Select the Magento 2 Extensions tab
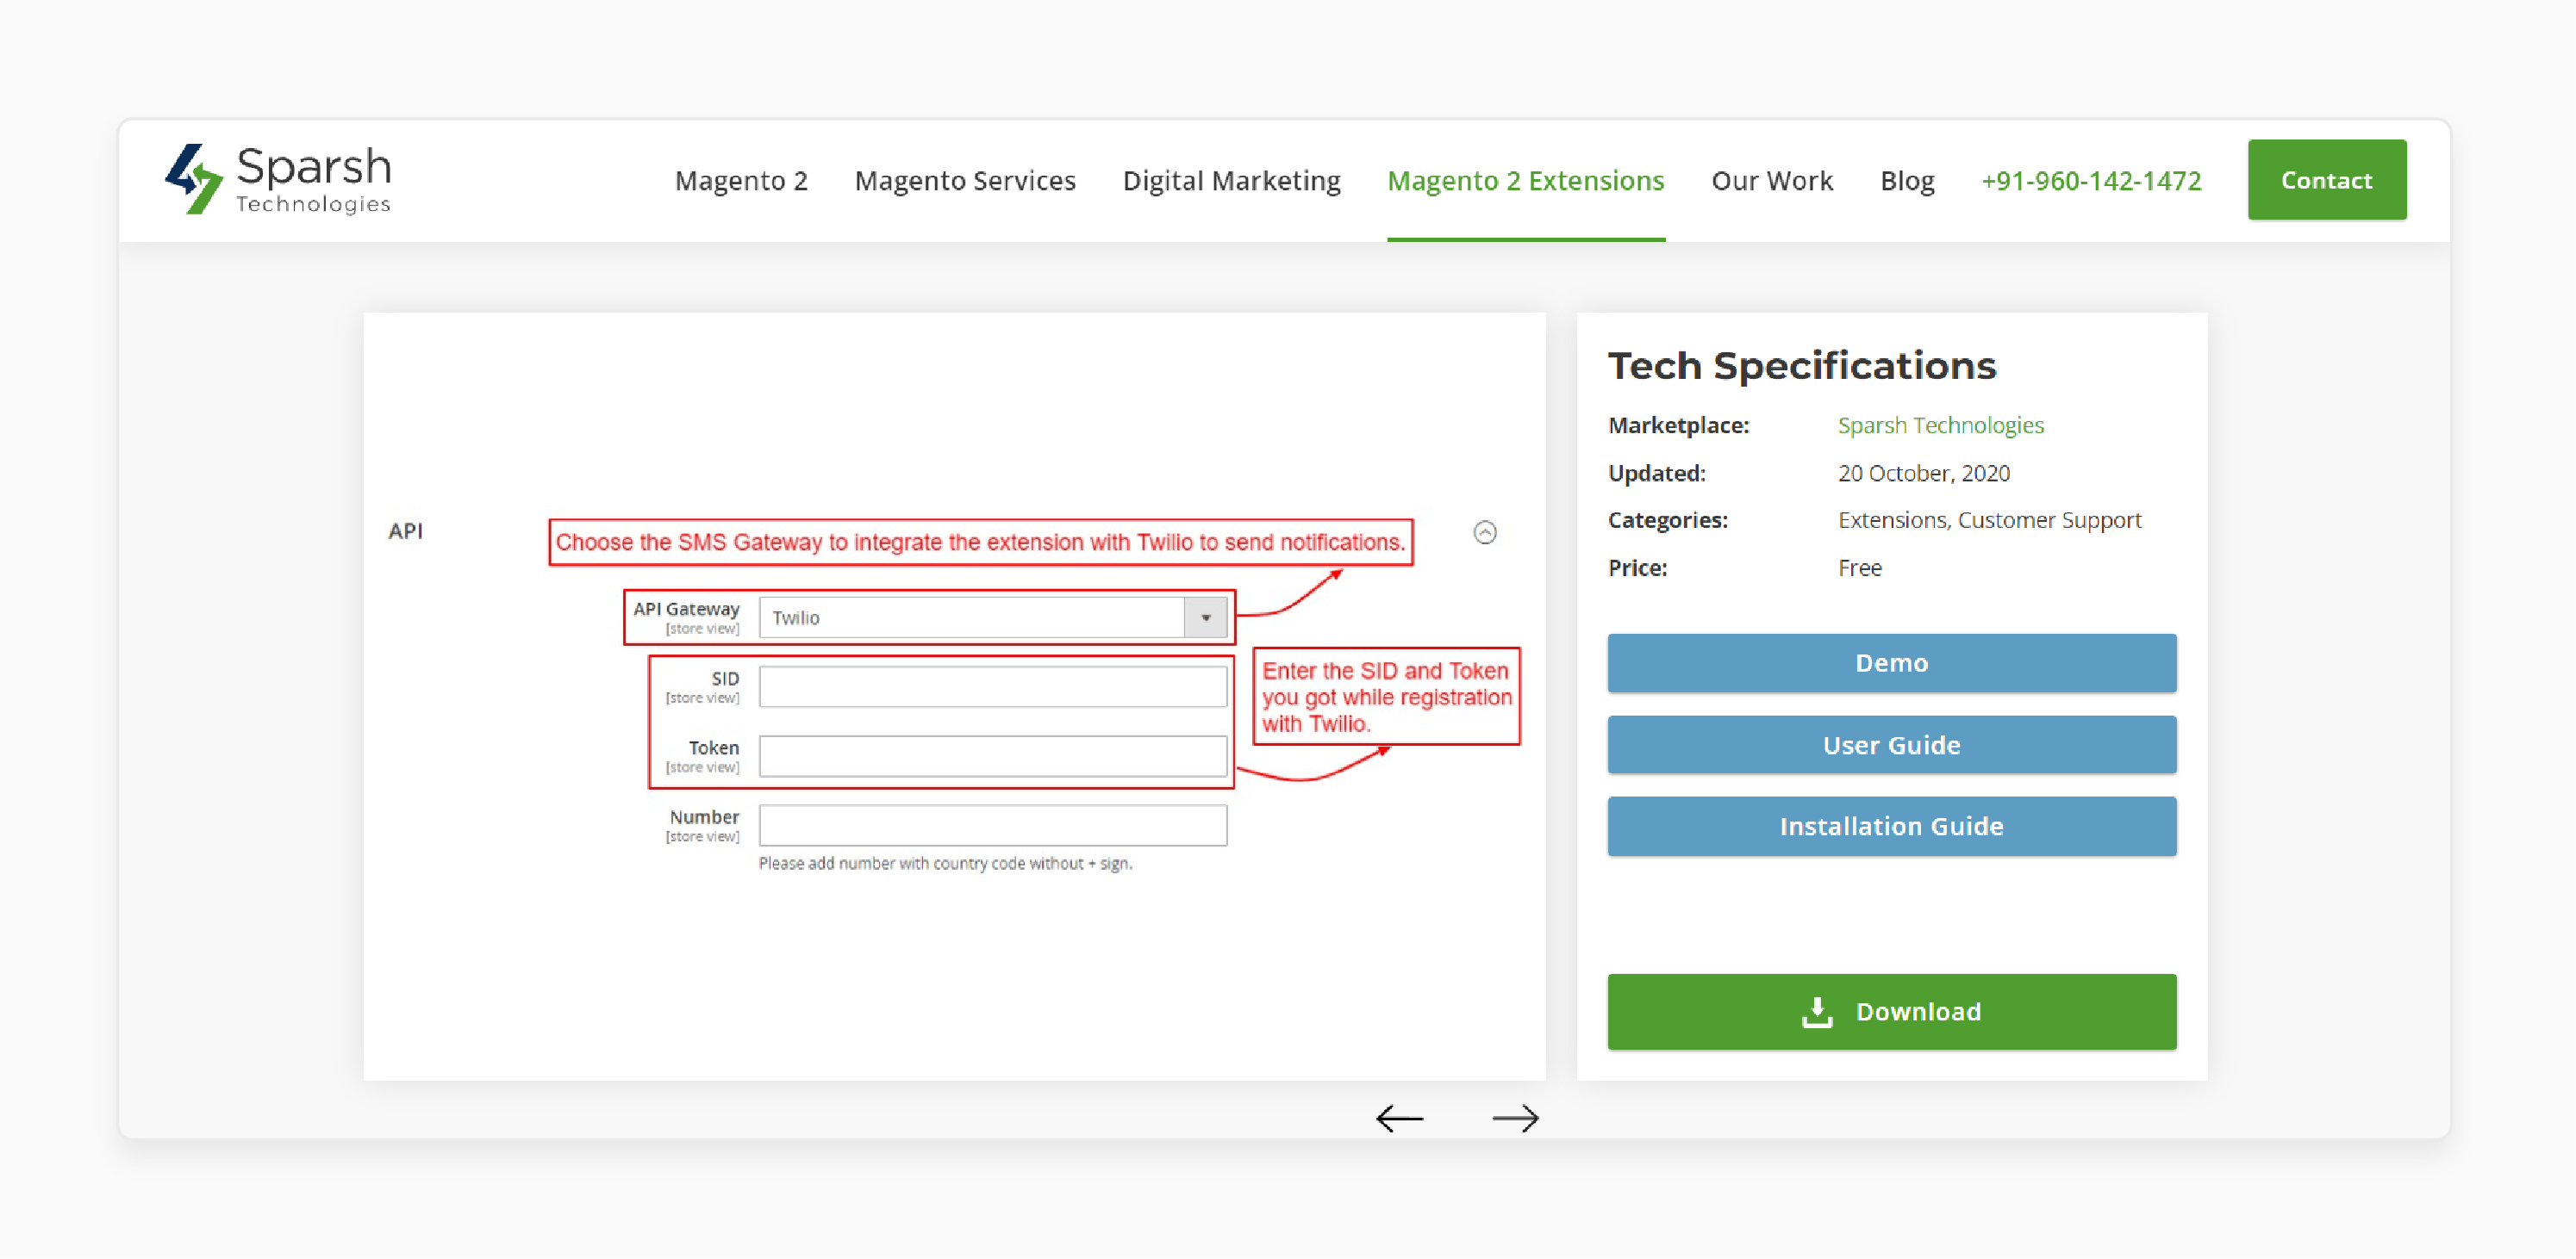 click(1525, 181)
